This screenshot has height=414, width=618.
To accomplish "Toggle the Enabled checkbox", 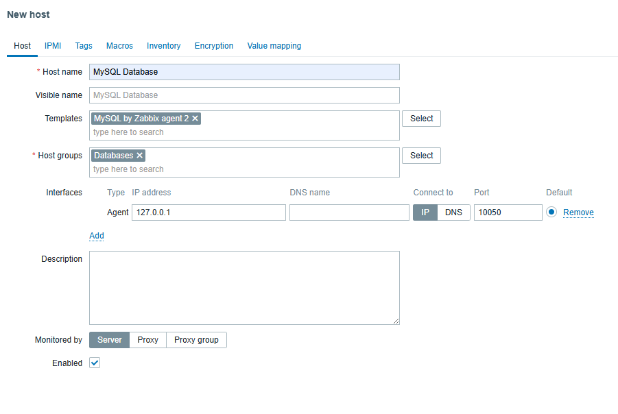I will (x=95, y=363).
